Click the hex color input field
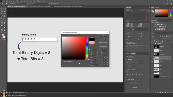Image resolution: width=173 pixels, height=97 pixels. tap(94, 65)
